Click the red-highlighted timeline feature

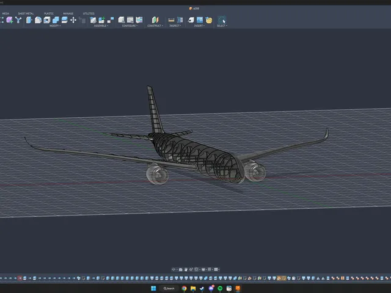click(x=20, y=278)
